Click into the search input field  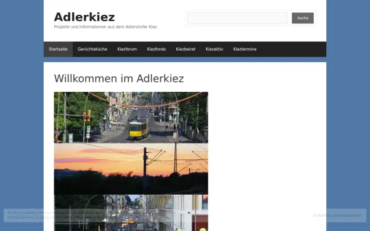point(237,18)
